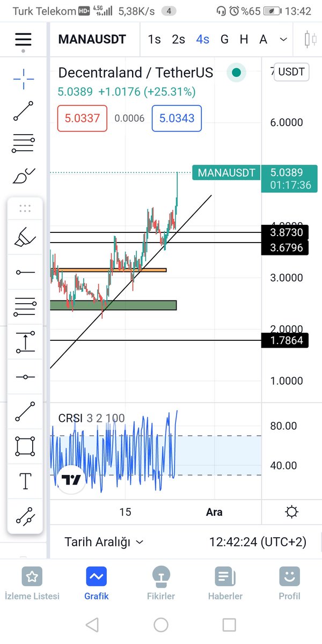Click the clock 12:42:24 (UTC+2) timezone
The image size is (322, 644).
pyautogui.click(x=258, y=542)
